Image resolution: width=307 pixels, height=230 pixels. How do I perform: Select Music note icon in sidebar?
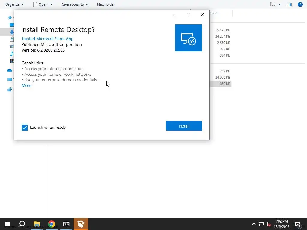pyautogui.click(x=12, y=53)
